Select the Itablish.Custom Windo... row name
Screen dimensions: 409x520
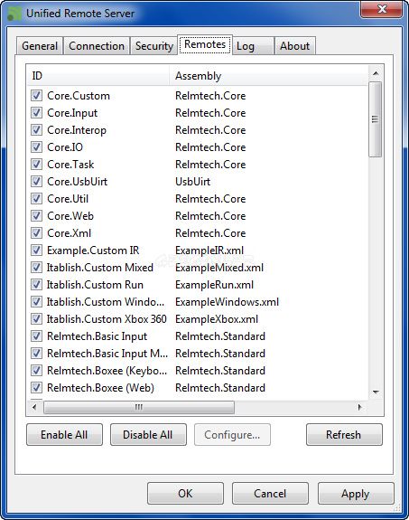[106, 302]
